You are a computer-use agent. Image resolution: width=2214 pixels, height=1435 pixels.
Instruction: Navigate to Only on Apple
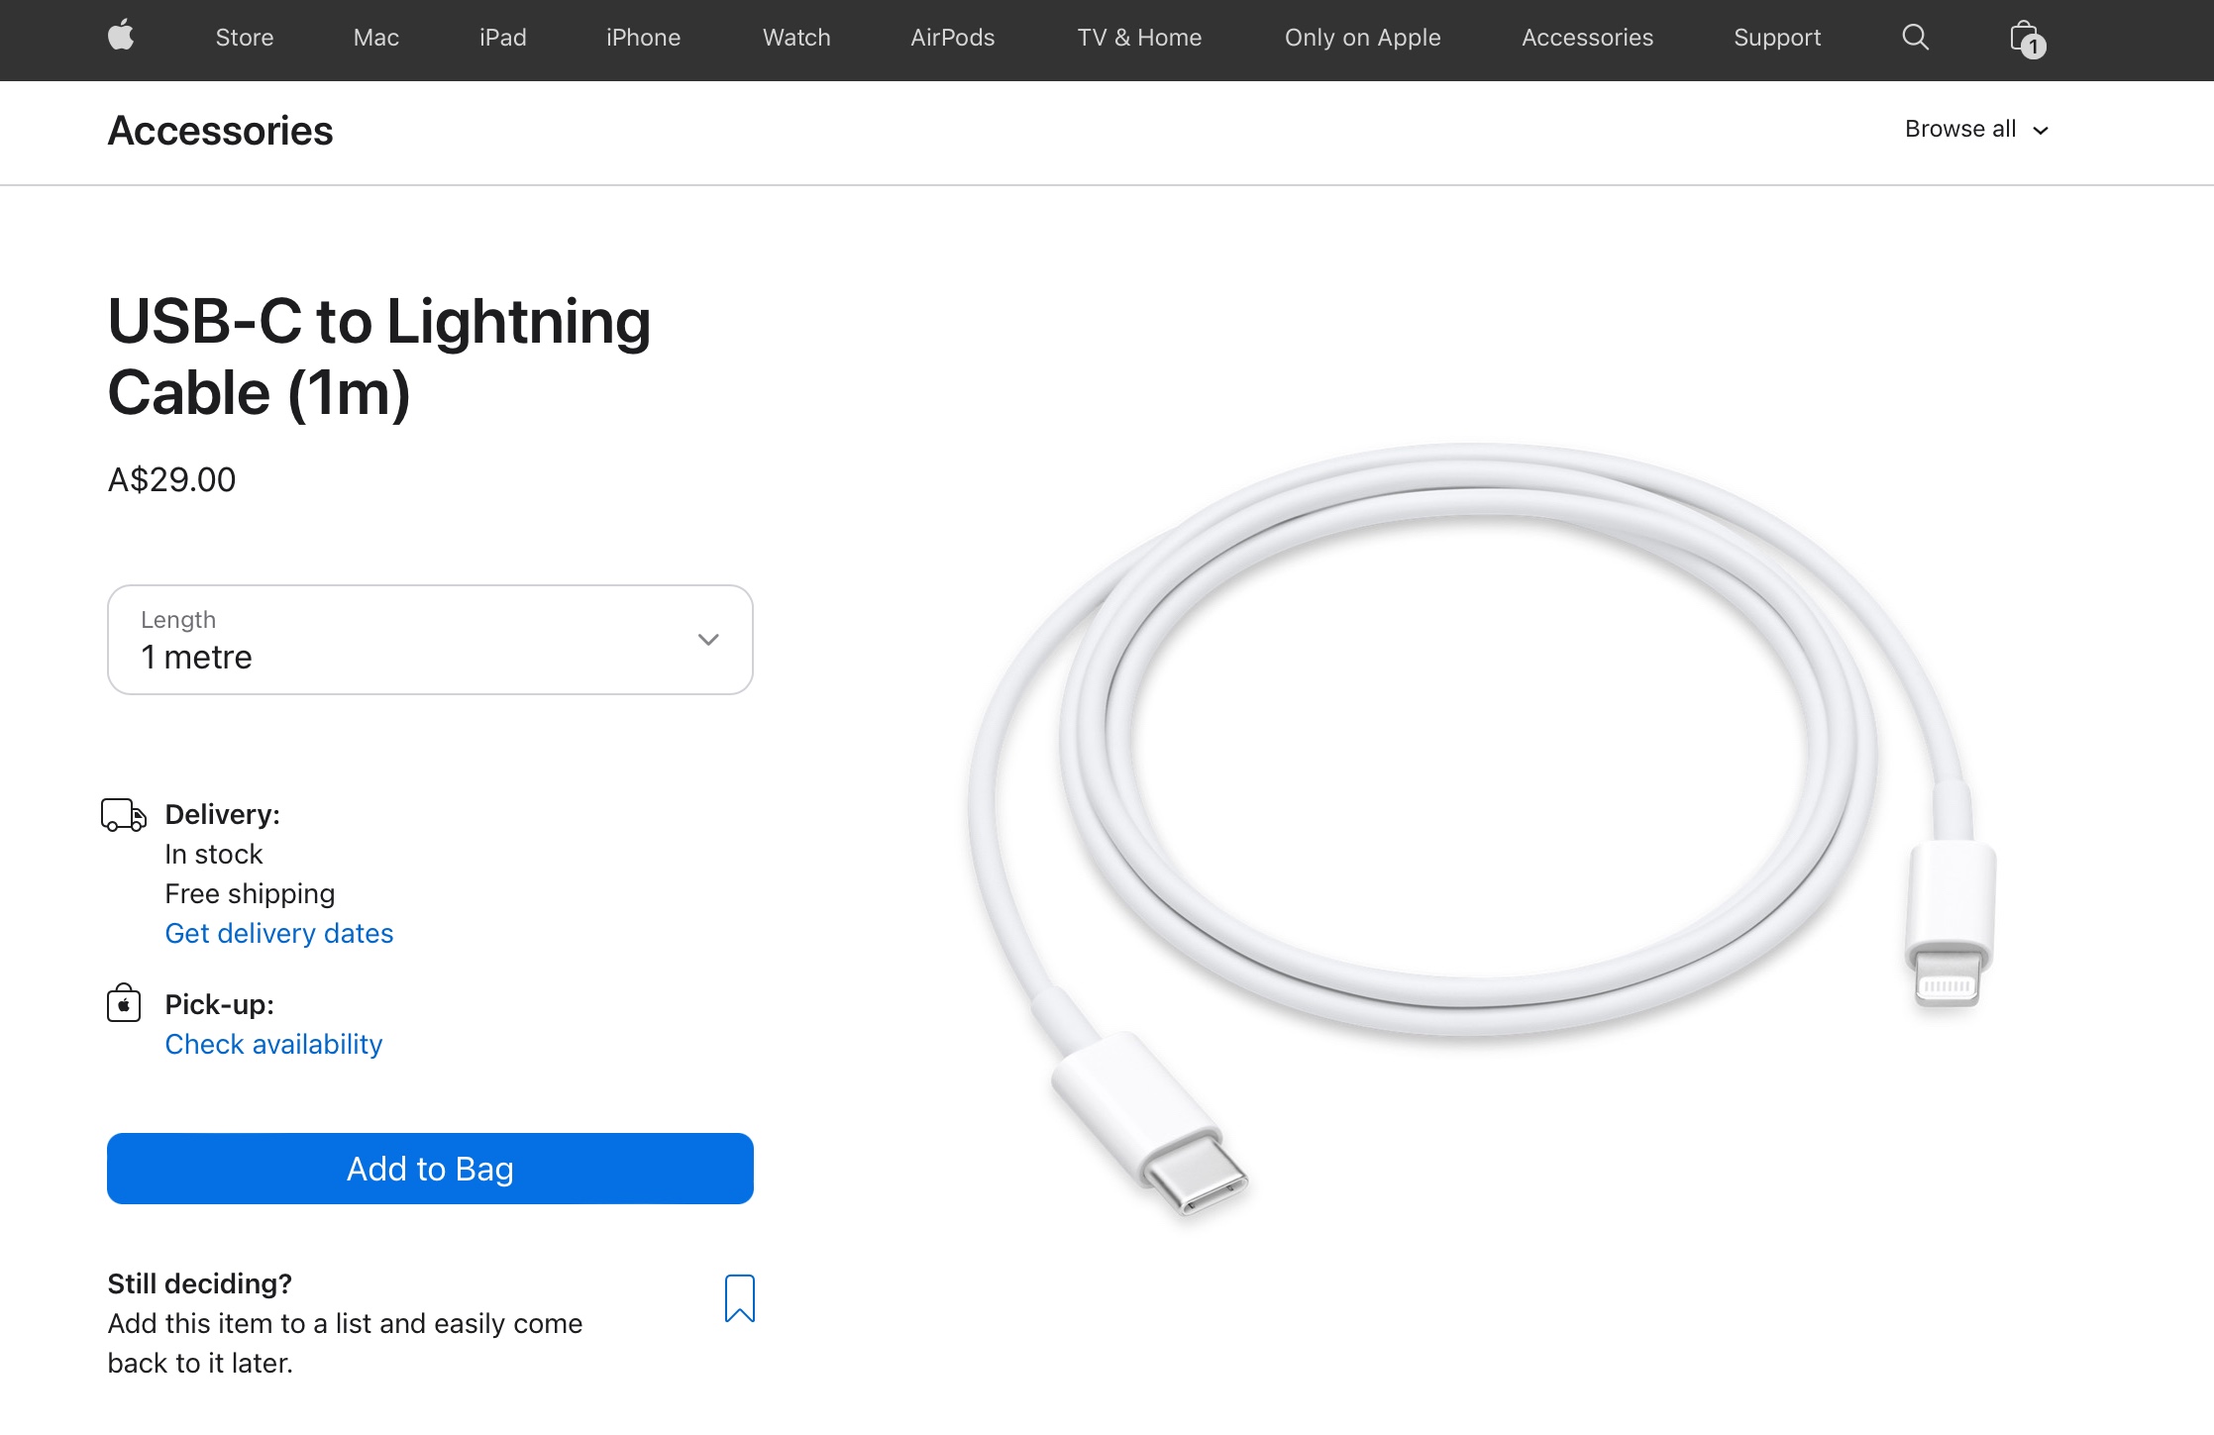point(1362,38)
